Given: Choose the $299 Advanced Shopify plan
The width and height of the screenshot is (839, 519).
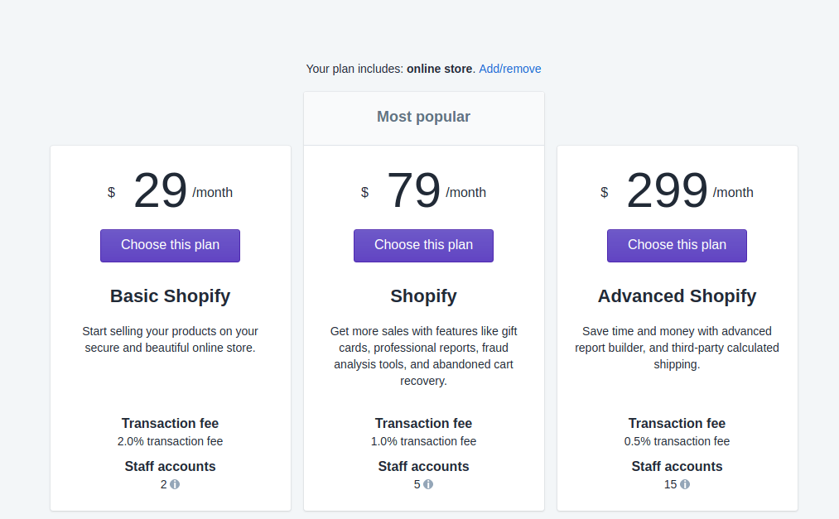Looking at the screenshot, I should 677,246.
